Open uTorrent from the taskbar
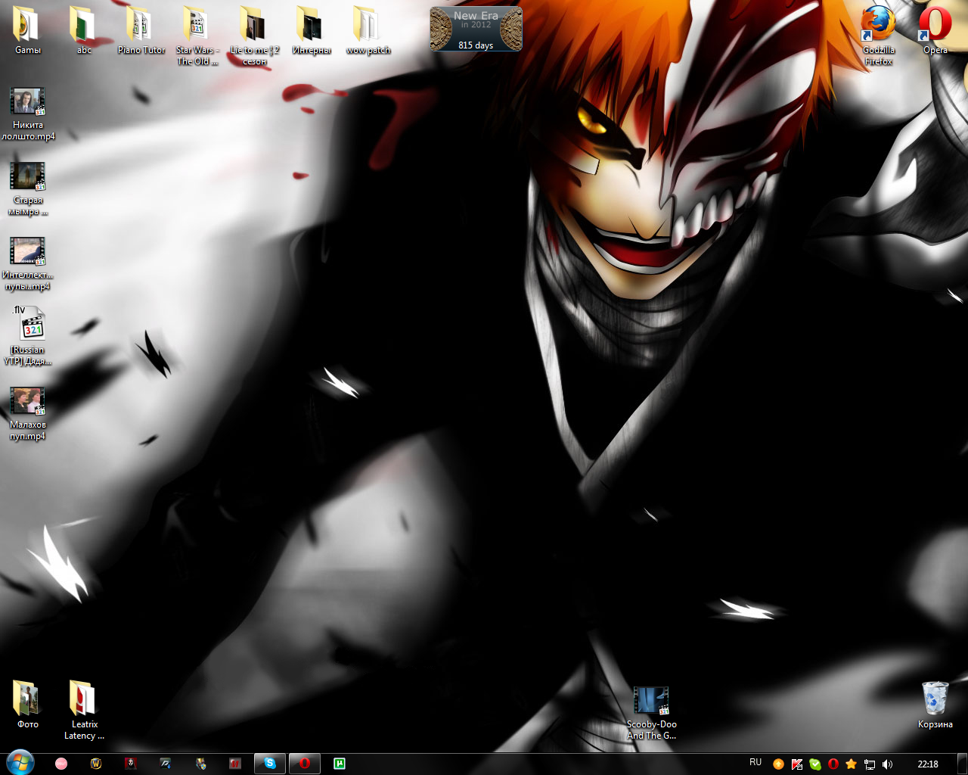 tap(340, 764)
